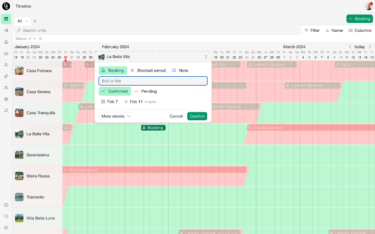The image size is (375, 234).
Task: Open Stella Rossa Blocked period bar
Action: [x=154, y=170]
